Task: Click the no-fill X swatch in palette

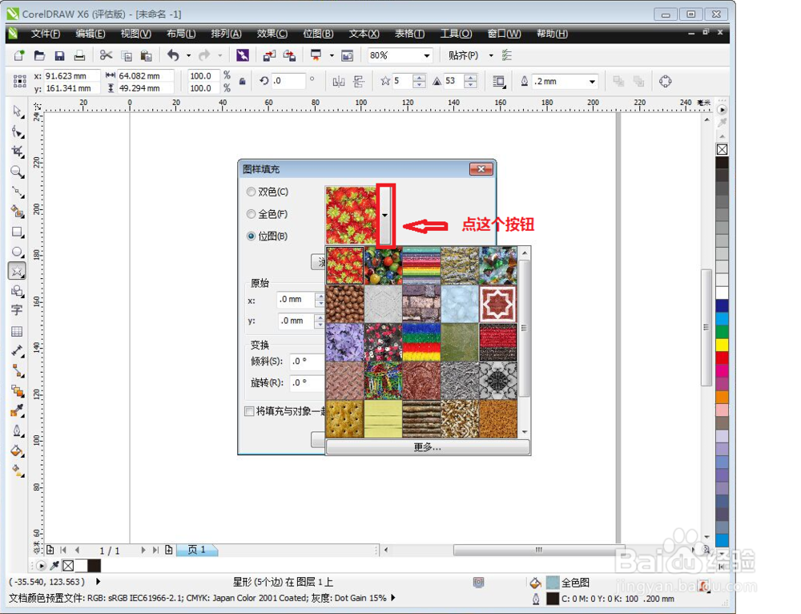Action: pyautogui.click(x=722, y=150)
